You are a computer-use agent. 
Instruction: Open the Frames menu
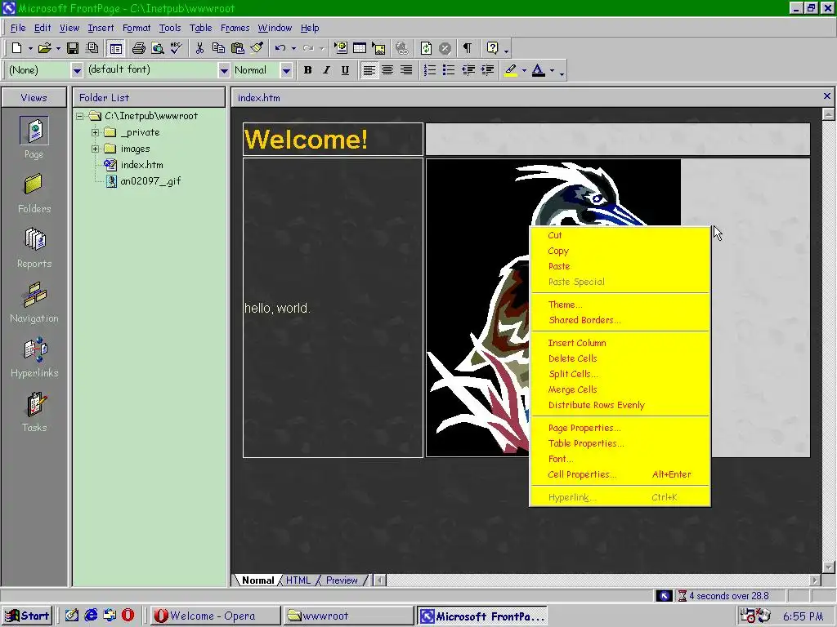(235, 29)
